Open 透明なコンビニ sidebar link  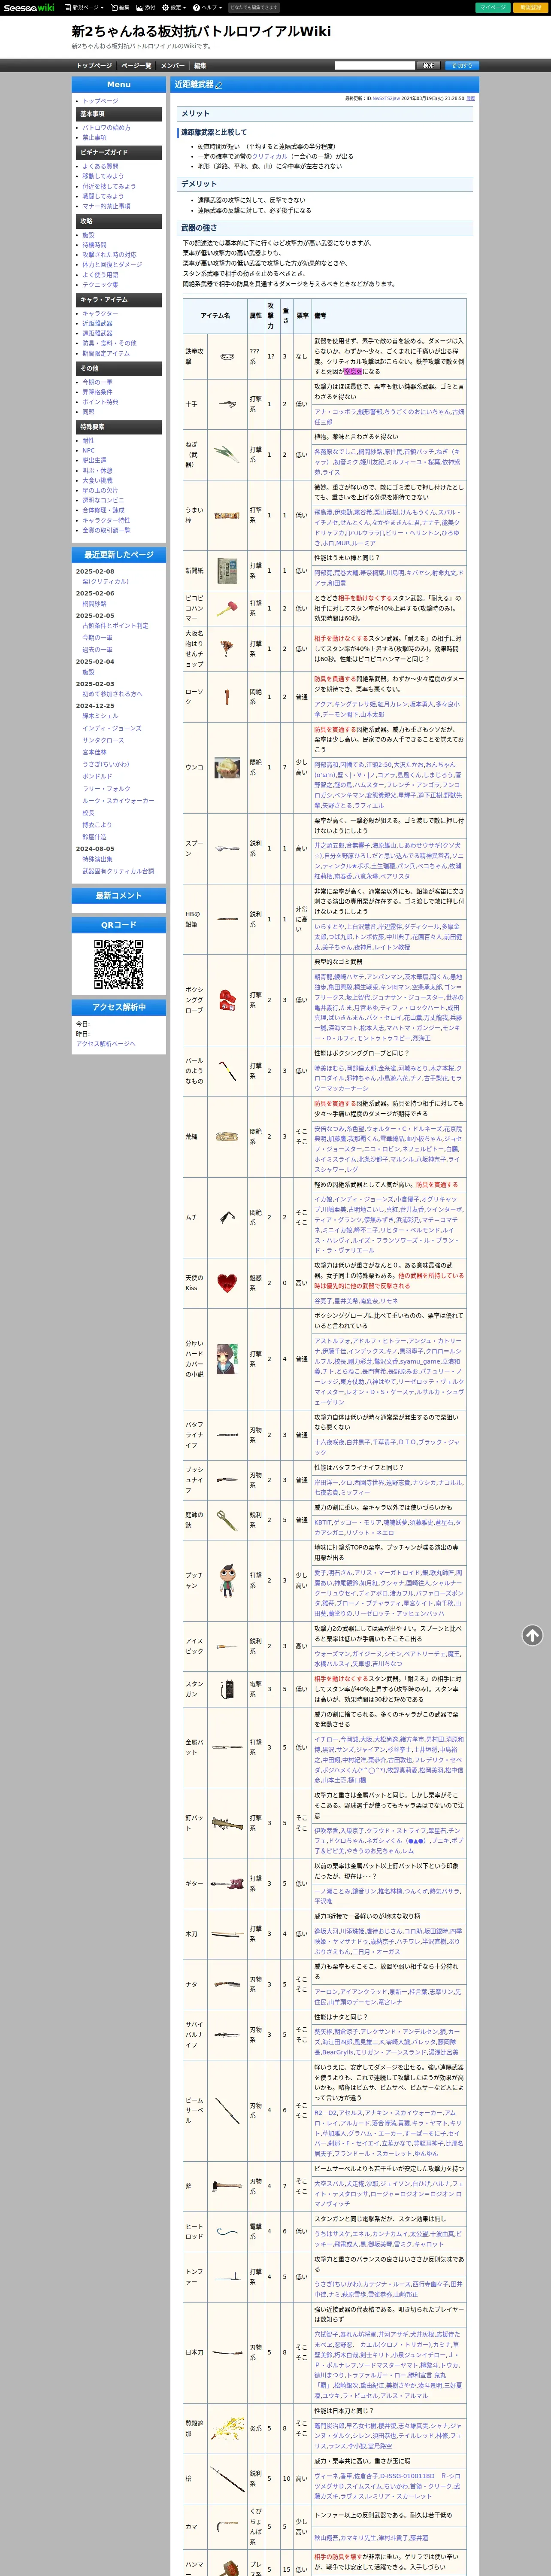pos(103,500)
